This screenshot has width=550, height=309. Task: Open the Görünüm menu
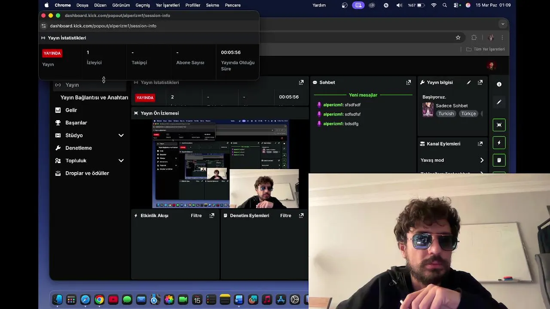click(121, 5)
